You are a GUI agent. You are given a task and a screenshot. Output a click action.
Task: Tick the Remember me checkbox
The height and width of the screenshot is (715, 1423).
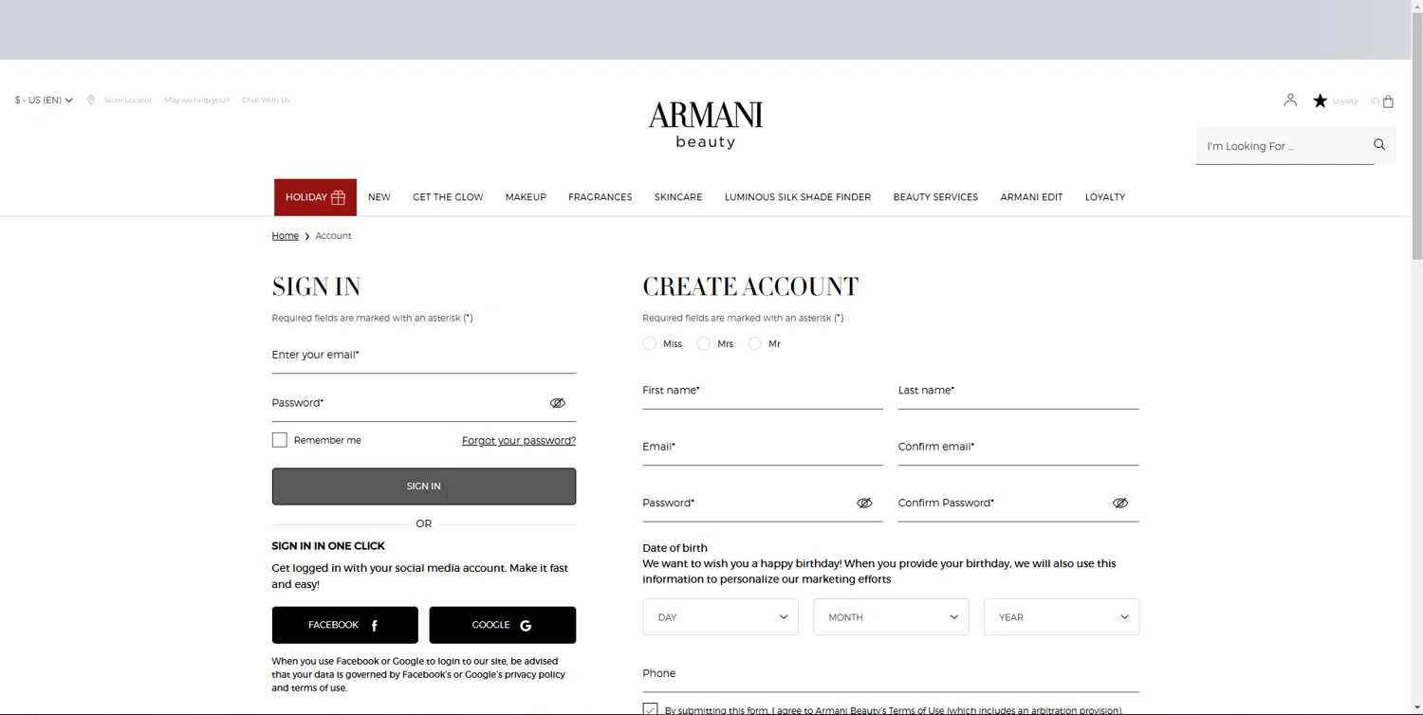click(x=279, y=440)
